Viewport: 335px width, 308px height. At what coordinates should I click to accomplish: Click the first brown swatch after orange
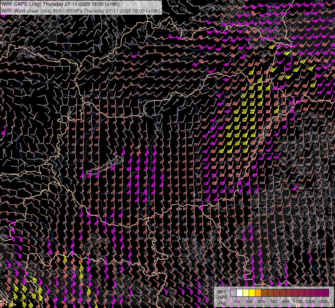264,293
